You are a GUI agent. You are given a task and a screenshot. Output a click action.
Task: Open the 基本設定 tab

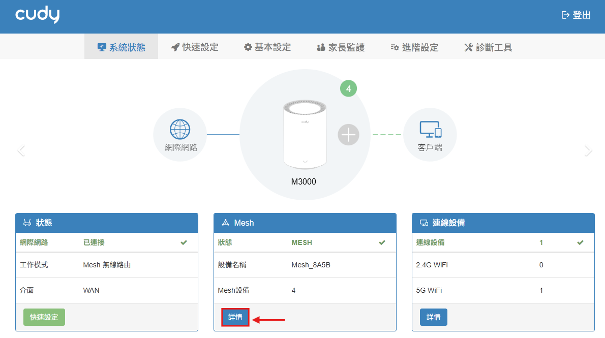coord(267,47)
